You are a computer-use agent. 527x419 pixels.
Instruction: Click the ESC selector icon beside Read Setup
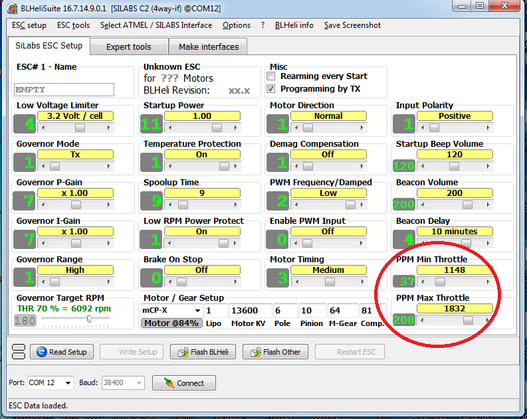(x=19, y=351)
